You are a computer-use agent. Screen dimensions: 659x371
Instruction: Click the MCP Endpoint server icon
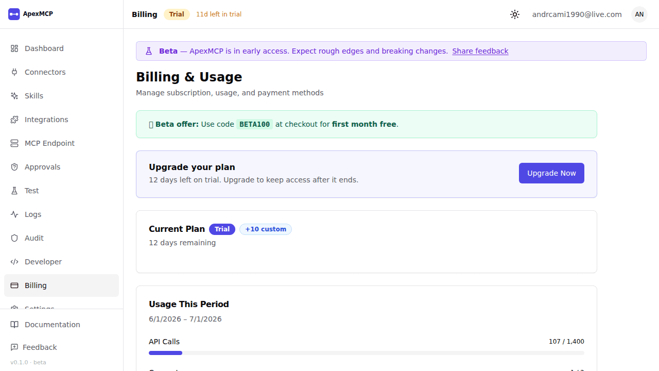click(14, 143)
